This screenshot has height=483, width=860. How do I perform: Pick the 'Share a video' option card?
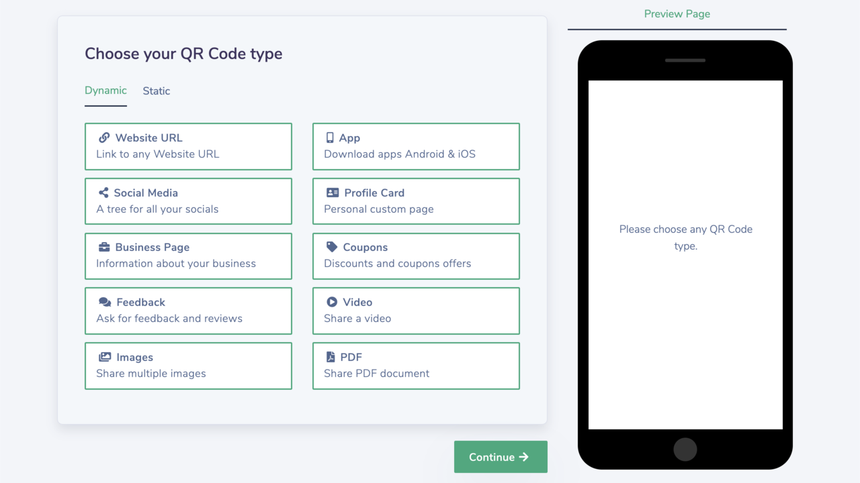pyautogui.click(x=416, y=311)
